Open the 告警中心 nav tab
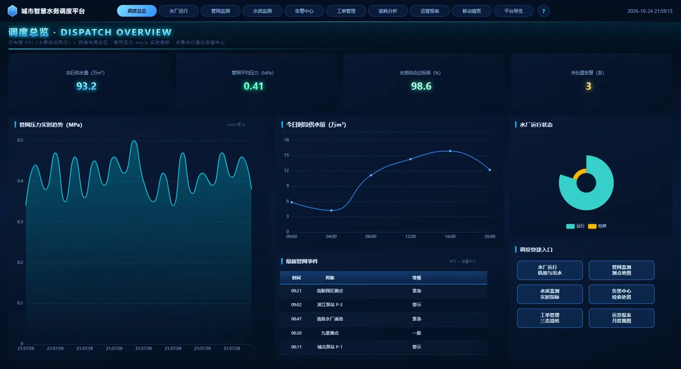The image size is (681, 369). click(304, 11)
